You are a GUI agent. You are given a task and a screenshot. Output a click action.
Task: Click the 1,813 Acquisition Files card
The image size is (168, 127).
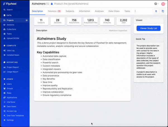pos(91,21)
